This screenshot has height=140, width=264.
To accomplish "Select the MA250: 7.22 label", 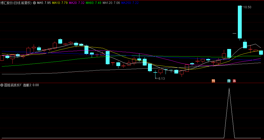I will coord(130,3).
